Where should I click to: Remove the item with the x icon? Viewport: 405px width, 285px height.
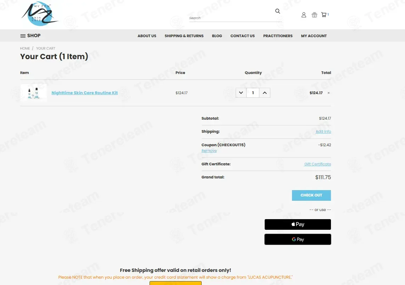328,93
